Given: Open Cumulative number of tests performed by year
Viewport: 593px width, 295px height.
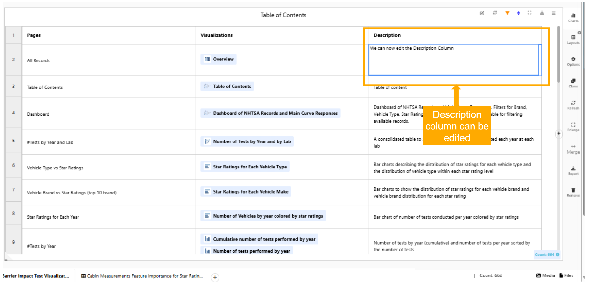Looking at the screenshot, I should [x=260, y=239].
